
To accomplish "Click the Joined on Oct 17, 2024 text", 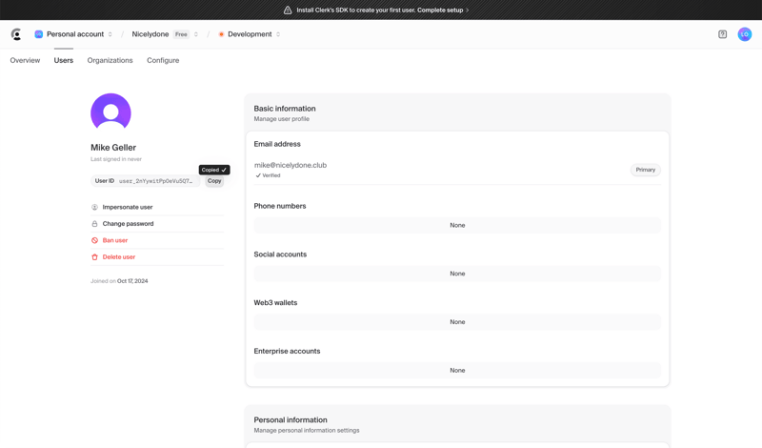I will (x=119, y=281).
